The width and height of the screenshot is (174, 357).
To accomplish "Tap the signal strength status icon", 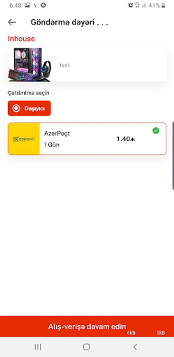I will pos(144,6).
